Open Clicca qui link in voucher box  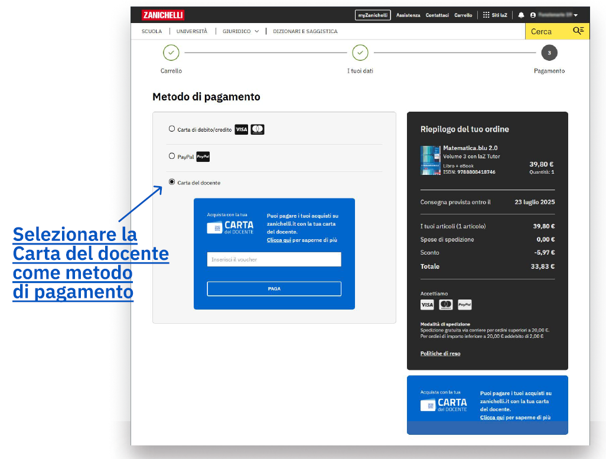click(279, 240)
